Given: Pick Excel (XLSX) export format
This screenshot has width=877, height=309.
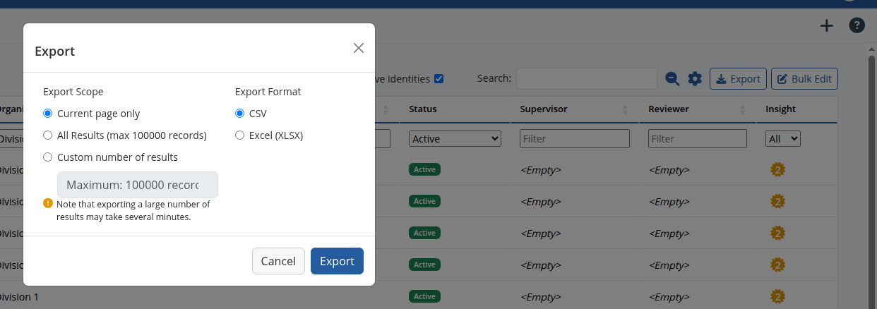Looking at the screenshot, I should [x=239, y=135].
